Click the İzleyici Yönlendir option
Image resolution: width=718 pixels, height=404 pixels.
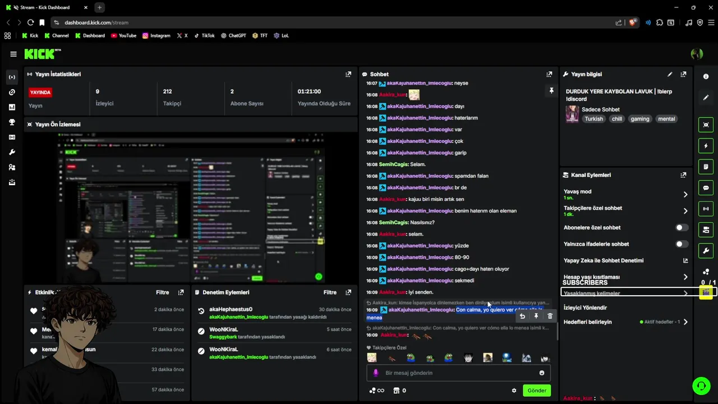coord(585,307)
